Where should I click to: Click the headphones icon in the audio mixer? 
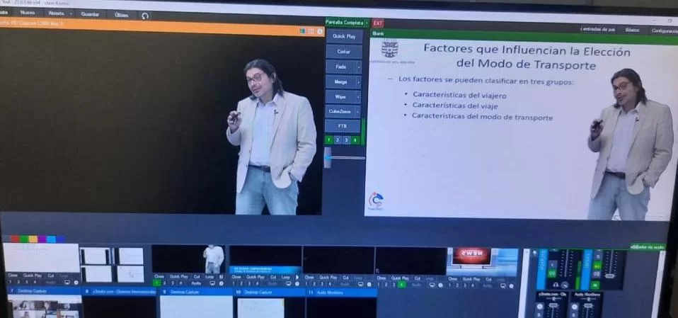pos(556,284)
